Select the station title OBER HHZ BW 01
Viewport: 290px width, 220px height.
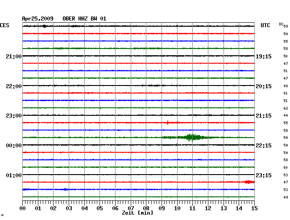point(84,19)
